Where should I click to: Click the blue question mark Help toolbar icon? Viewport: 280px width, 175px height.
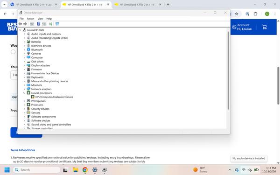coord(39,24)
